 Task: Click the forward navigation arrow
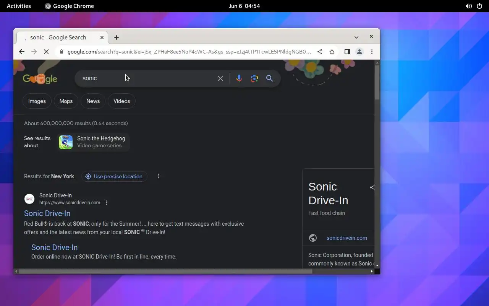pyautogui.click(x=34, y=52)
